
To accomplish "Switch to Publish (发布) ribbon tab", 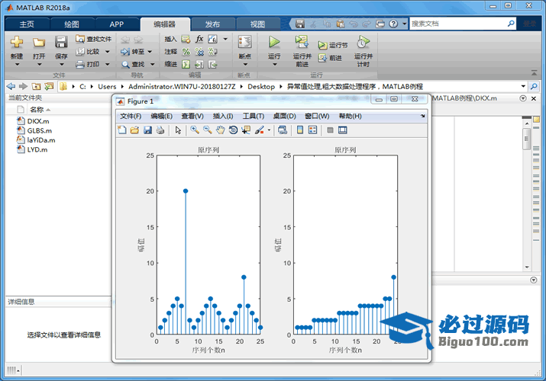I will (x=212, y=24).
